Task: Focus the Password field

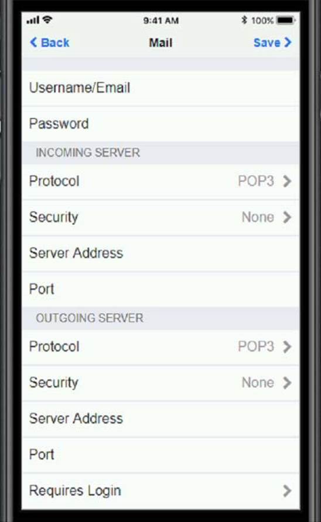Action: click(160, 124)
